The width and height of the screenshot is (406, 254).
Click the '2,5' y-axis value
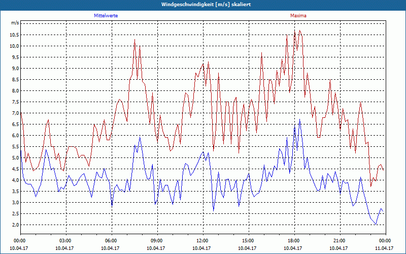click(15, 213)
